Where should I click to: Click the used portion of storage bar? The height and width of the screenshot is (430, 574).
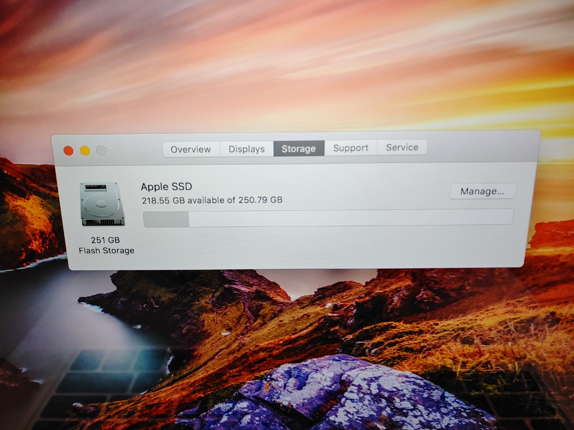tap(166, 219)
